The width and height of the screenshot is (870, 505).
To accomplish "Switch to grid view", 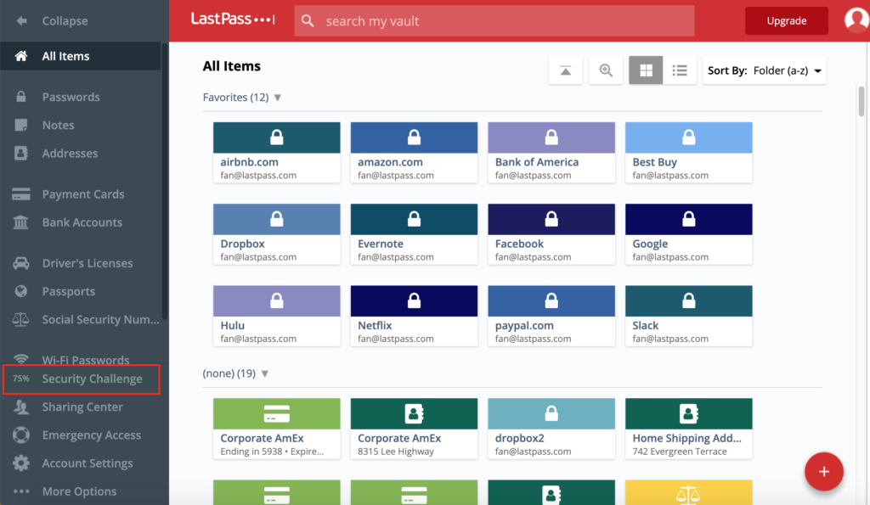I will (646, 71).
